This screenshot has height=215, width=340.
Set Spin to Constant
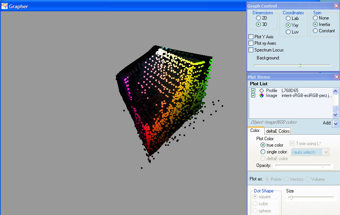click(x=315, y=31)
